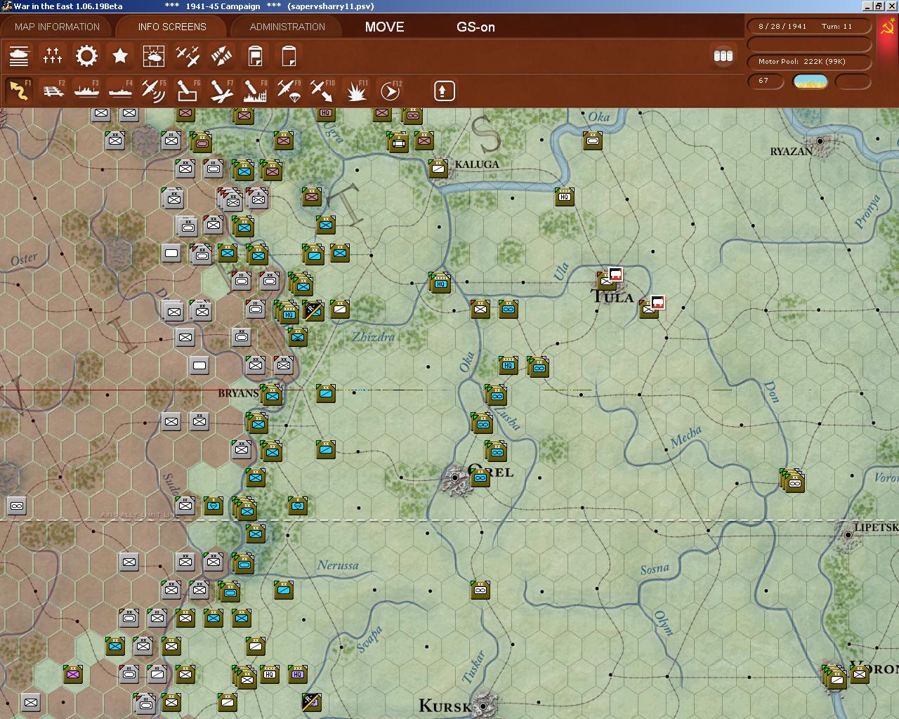The width and height of the screenshot is (899, 719).
Task: Click the weather indicator in status panel
Action: (810, 81)
